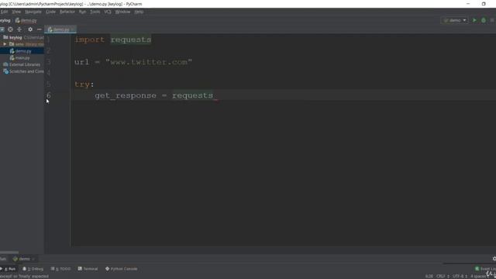Open Run panel settings gear
The image size is (496, 279).
[x=494, y=259]
